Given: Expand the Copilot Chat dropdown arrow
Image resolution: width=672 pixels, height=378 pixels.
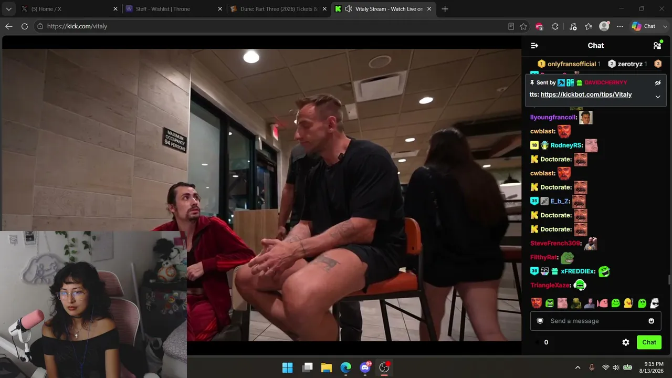Looking at the screenshot, I should point(665,26).
